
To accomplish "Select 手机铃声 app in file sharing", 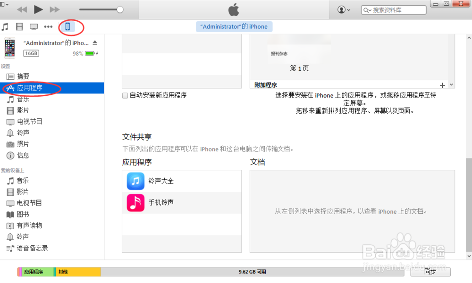I will click(182, 203).
